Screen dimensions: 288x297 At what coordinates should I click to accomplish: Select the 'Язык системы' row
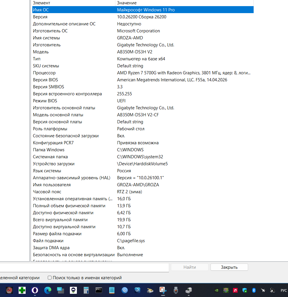click(143, 171)
